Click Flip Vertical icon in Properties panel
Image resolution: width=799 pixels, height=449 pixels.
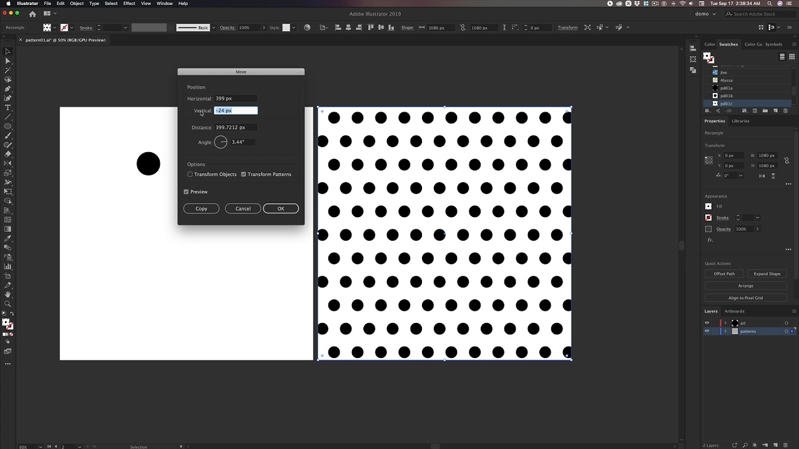point(773,176)
